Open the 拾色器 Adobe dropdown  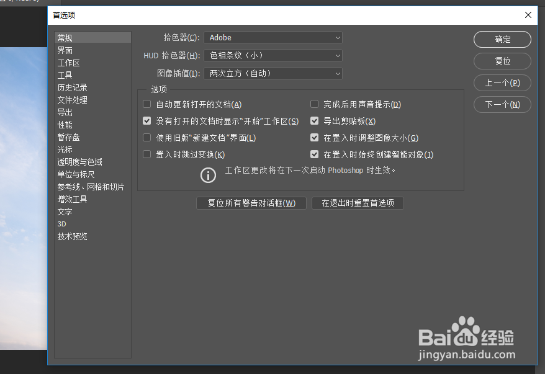(273, 37)
